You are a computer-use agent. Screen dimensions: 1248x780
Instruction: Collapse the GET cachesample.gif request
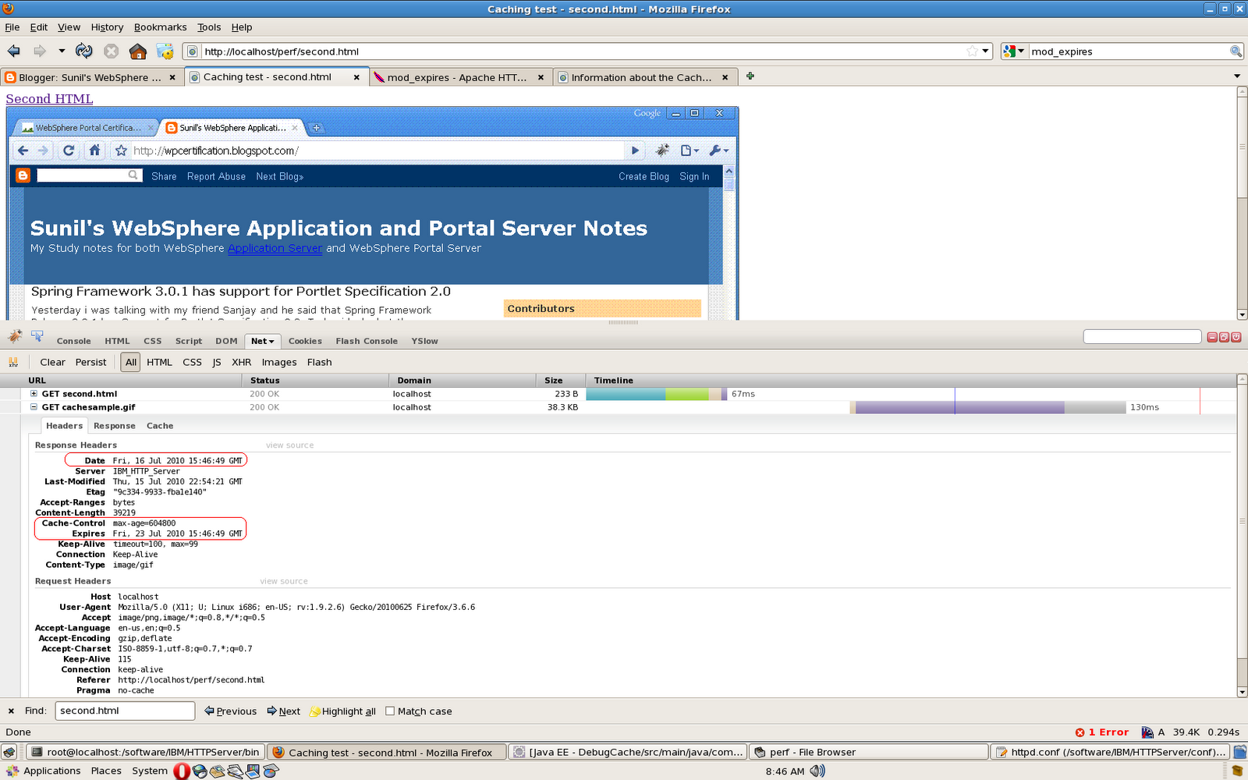(34, 406)
